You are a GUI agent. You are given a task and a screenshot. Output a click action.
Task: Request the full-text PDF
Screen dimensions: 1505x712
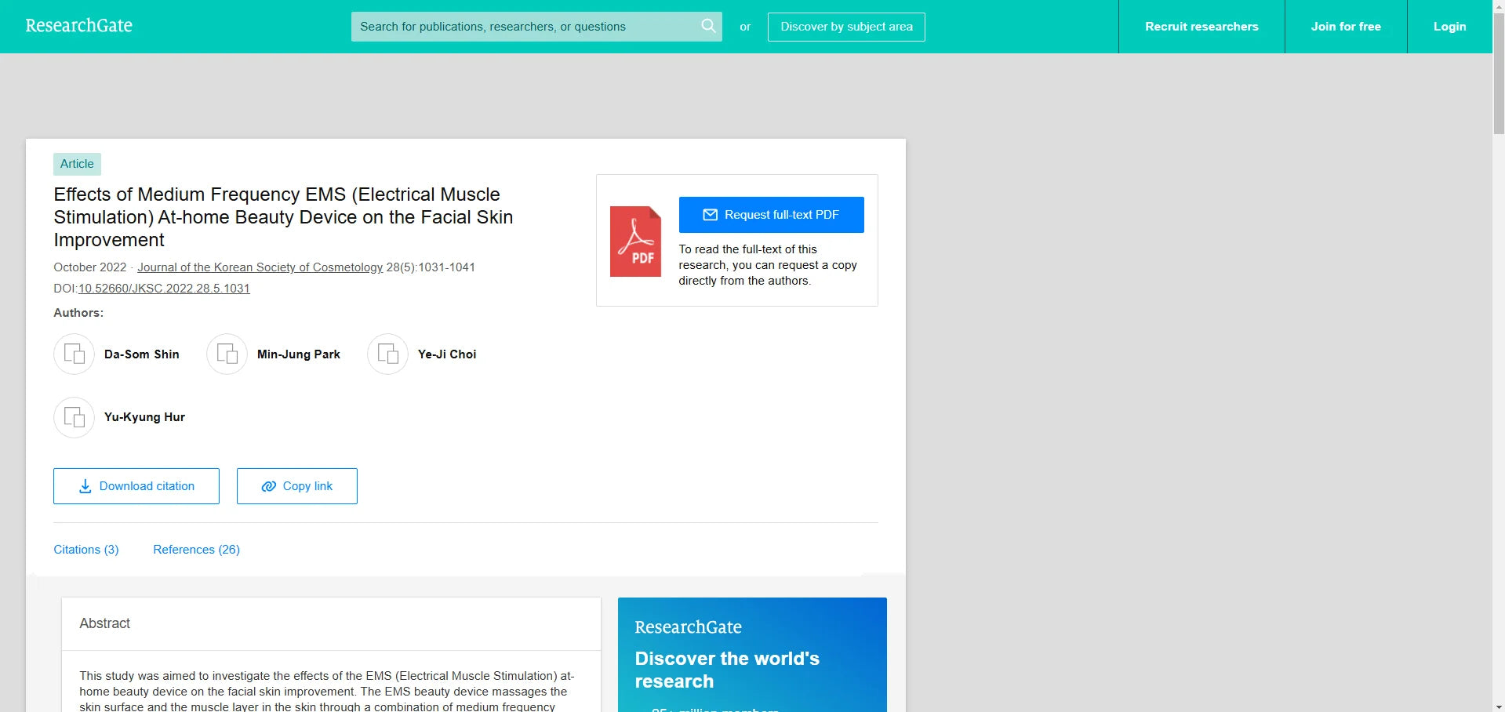pos(771,215)
